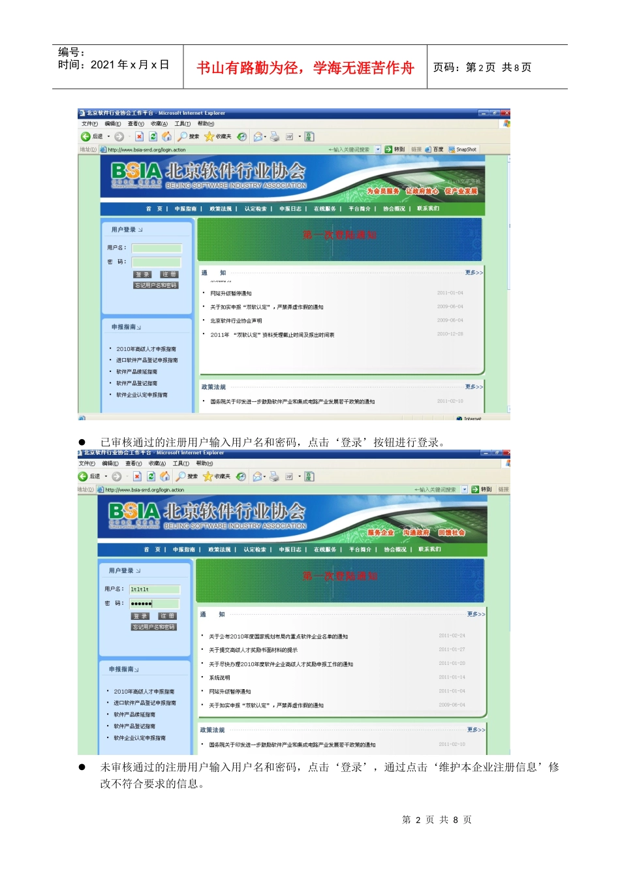The image size is (620, 877).
Task: Click Refresh icon in upper browser toolbar
Action: coord(153,136)
